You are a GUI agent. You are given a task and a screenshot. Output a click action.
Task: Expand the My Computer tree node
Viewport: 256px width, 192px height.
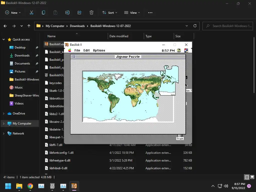tap(3, 123)
